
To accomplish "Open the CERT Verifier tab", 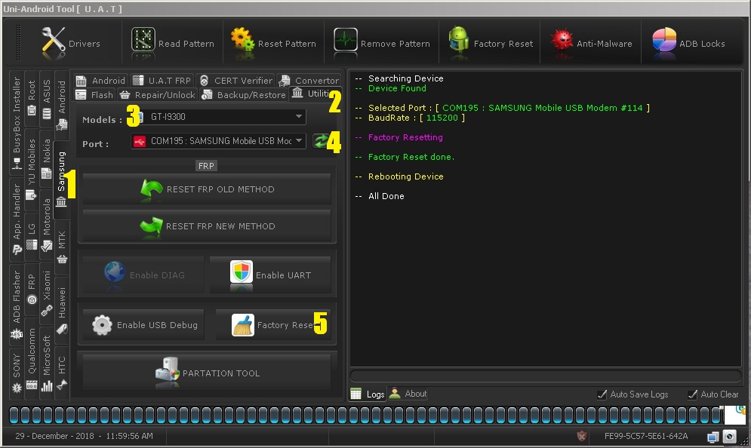I will 235,81.
